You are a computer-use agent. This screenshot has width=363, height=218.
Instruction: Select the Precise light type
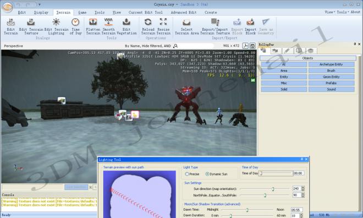[x=187, y=174]
